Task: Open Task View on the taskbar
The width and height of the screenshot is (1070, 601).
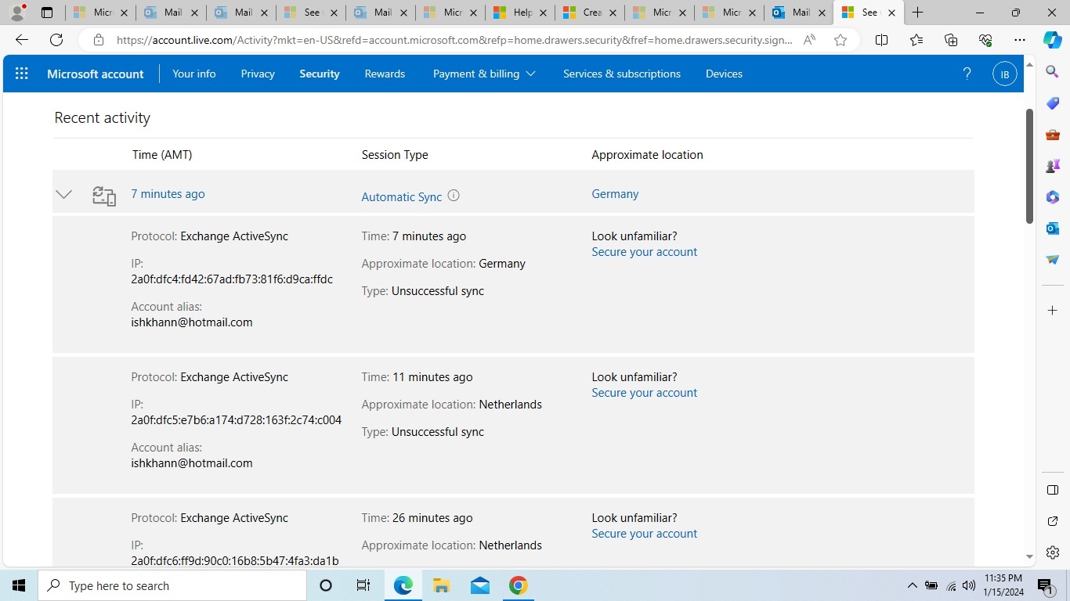Action: (x=363, y=585)
